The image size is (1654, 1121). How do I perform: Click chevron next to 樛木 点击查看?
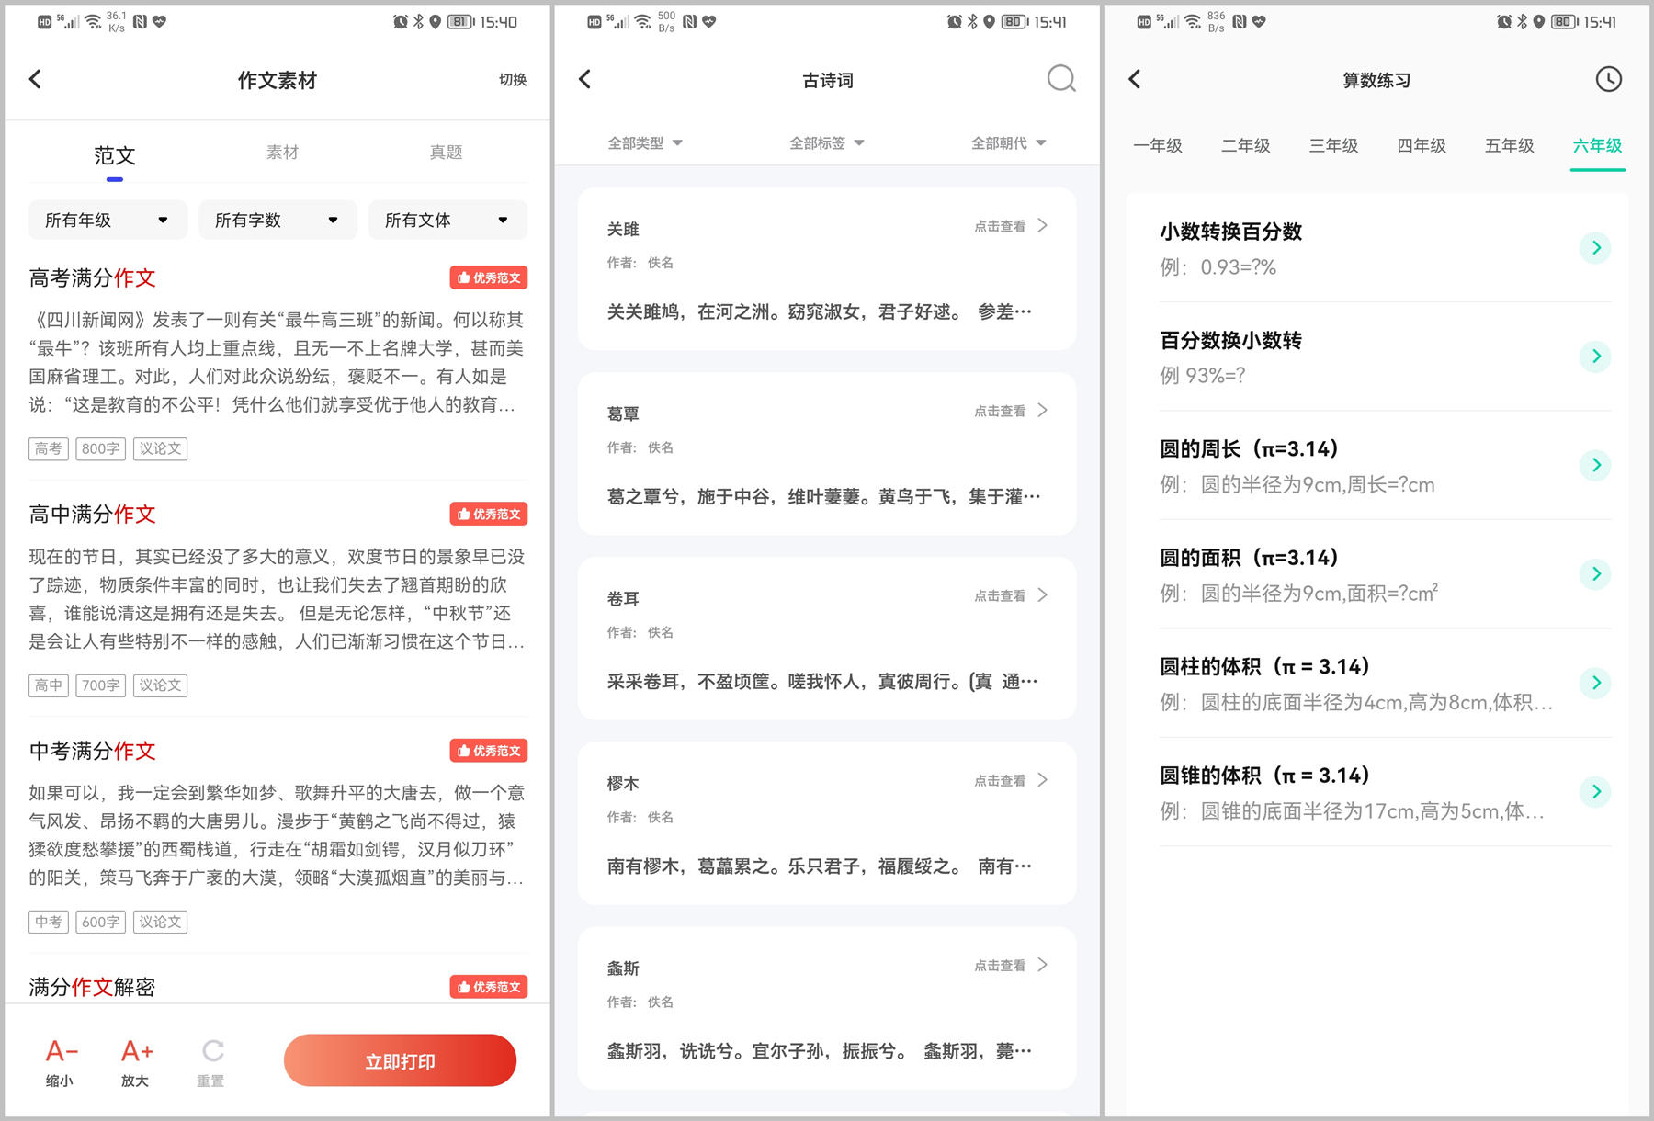click(1042, 780)
